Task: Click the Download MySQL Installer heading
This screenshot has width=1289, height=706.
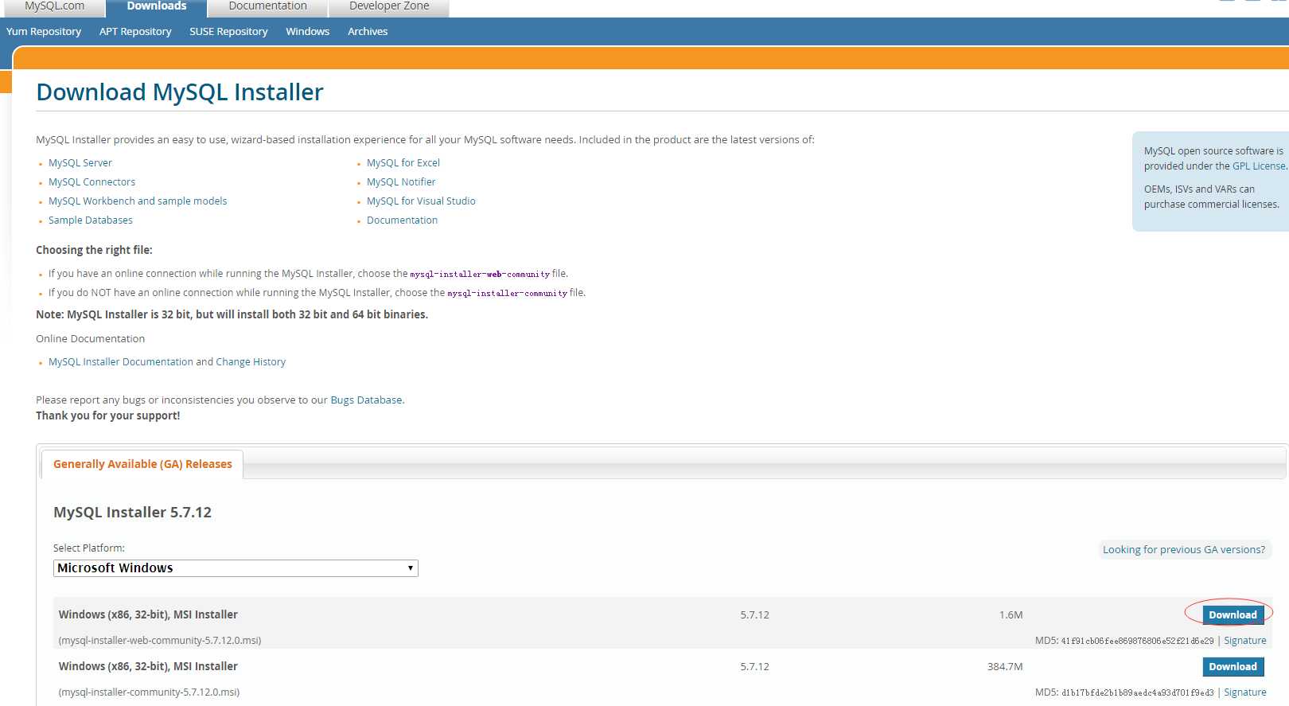Action: pyautogui.click(x=180, y=92)
